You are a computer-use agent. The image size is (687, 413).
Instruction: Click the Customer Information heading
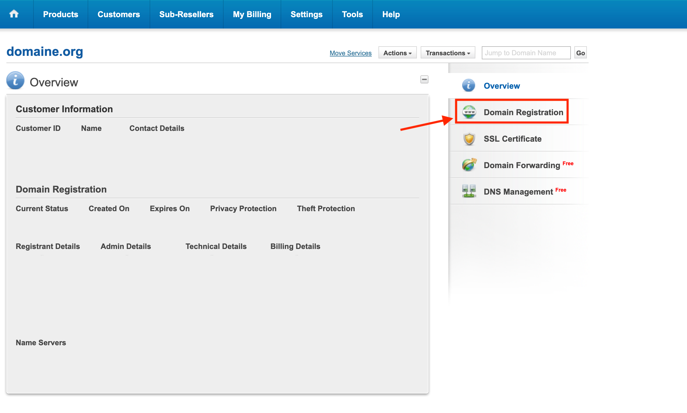tap(64, 109)
